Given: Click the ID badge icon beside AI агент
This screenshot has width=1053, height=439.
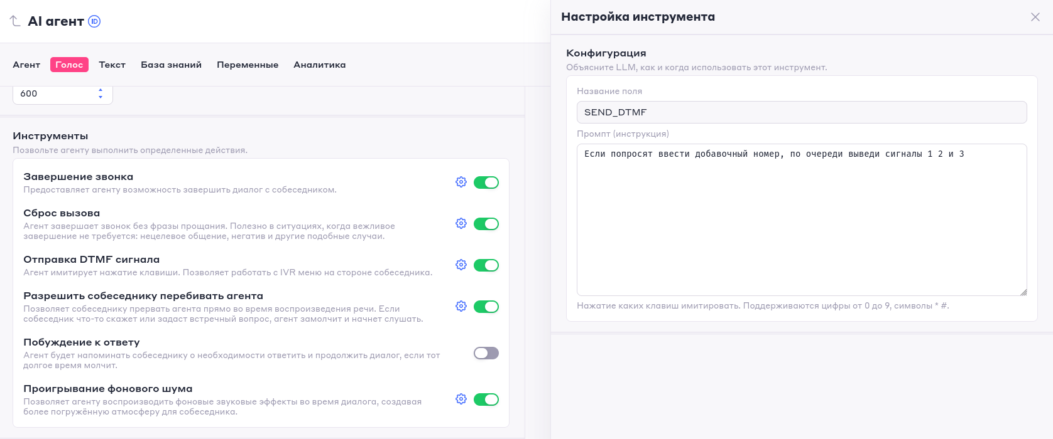Looking at the screenshot, I should (x=94, y=21).
